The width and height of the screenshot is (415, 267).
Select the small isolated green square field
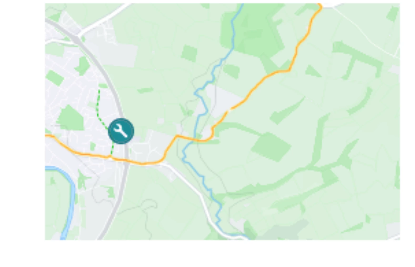point(189,53)
